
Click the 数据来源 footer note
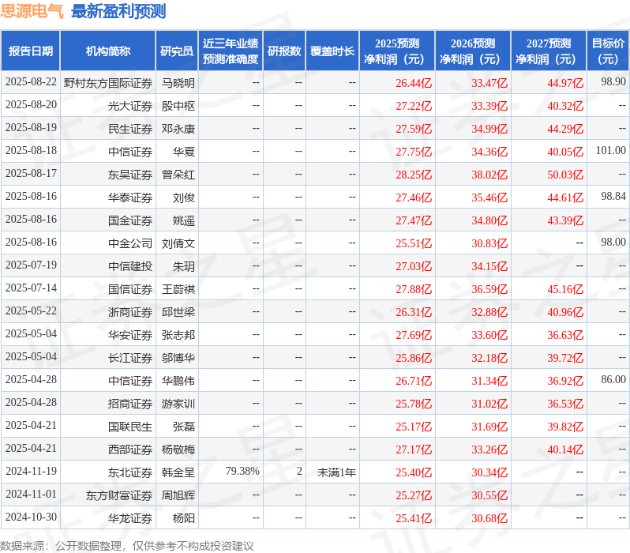tap(127, 546)
